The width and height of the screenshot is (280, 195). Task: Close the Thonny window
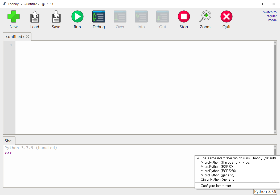coord(273,4)
